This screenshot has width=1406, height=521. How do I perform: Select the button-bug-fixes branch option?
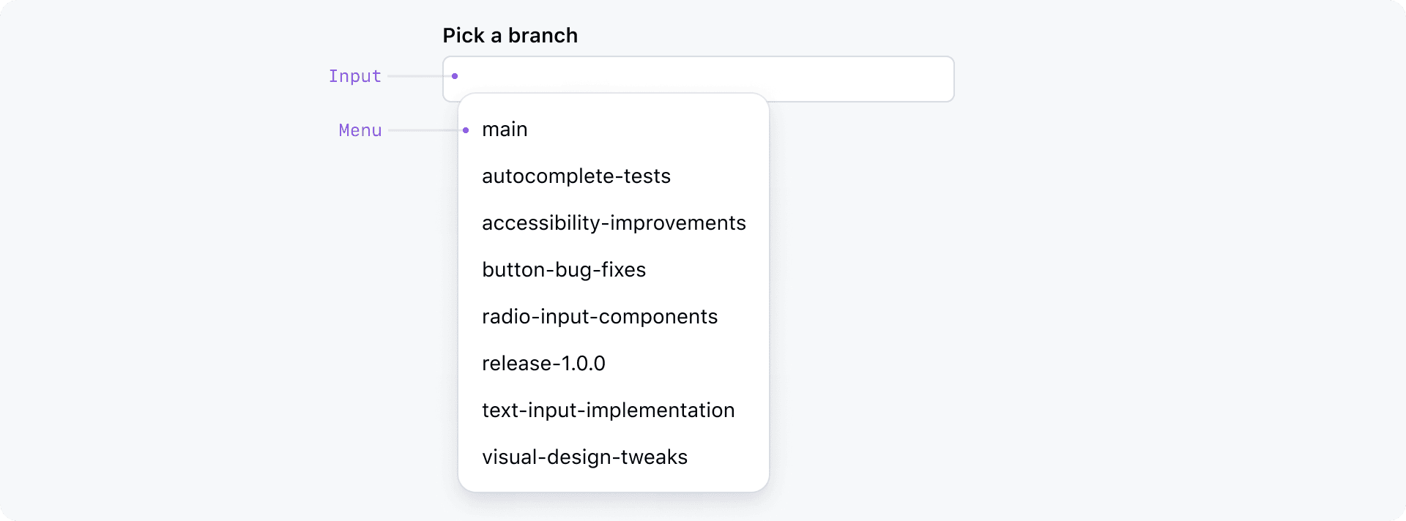[x=564, y=269]
